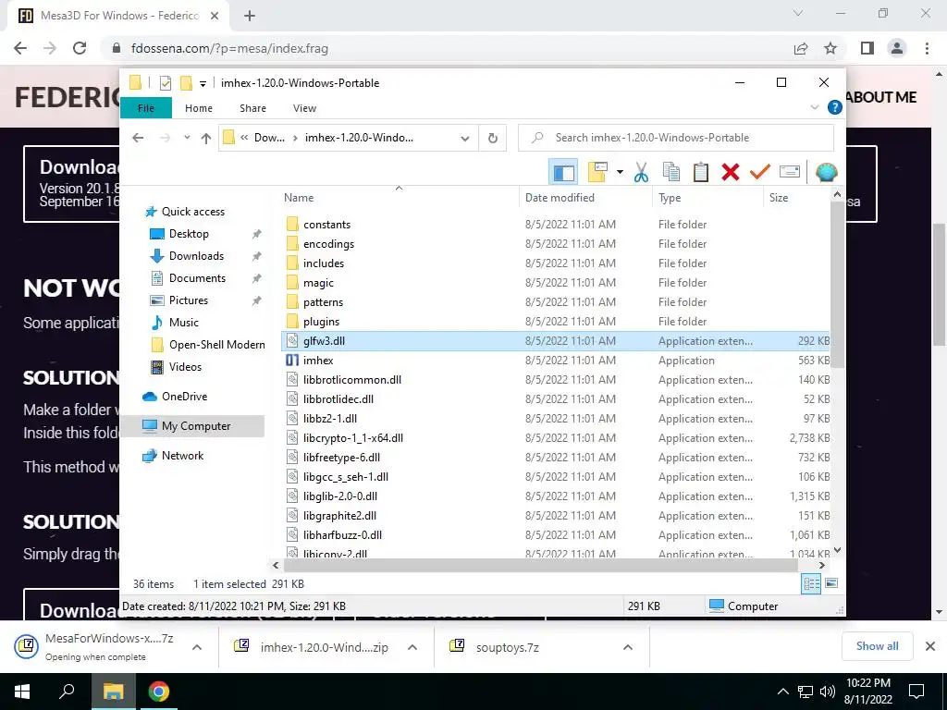947x710 pixels.
Task: Click the Explorer Refresh button
Action: pos(493,138)
